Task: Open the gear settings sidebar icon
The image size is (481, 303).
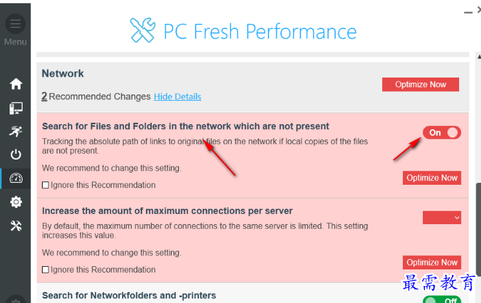Action: [x=16, y=202]
